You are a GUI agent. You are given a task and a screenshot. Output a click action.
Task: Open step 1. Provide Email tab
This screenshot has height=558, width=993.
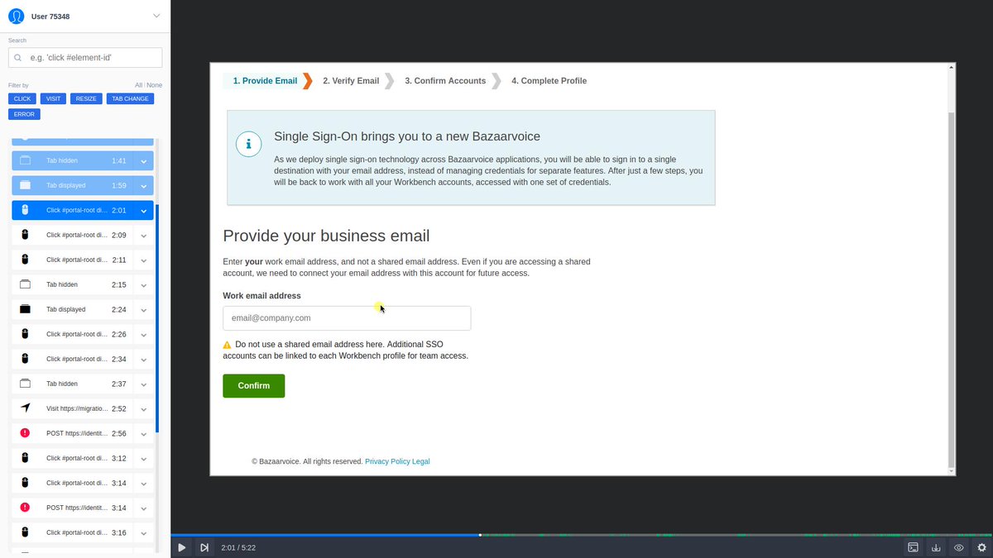click(265, 81)
